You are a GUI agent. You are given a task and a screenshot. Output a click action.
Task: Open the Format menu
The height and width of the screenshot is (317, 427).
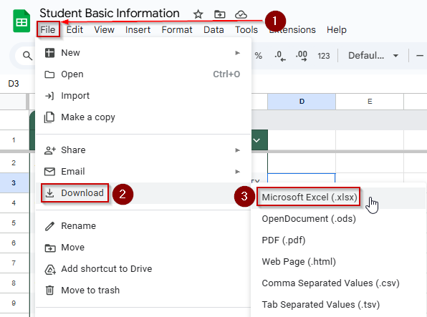pos(177,29)
